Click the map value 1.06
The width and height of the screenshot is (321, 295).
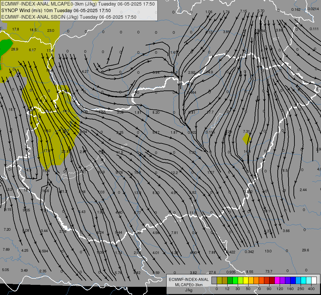pyautogui.click(x=209, y=12)
